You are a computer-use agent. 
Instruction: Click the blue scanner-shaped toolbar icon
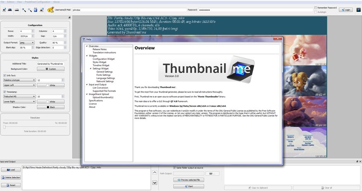coord(10,10)
